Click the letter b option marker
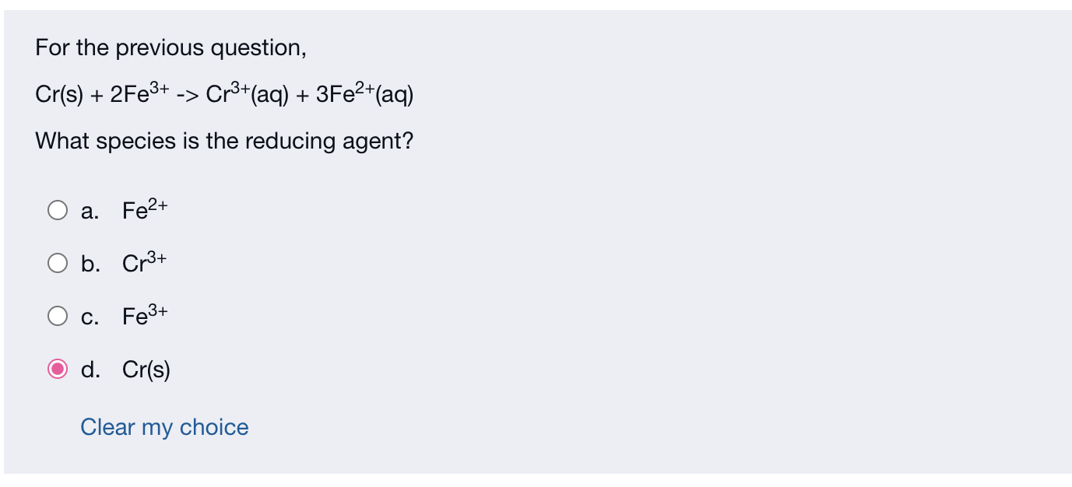The height and width of the screenshot is (487, 1072). coord(89,264)
